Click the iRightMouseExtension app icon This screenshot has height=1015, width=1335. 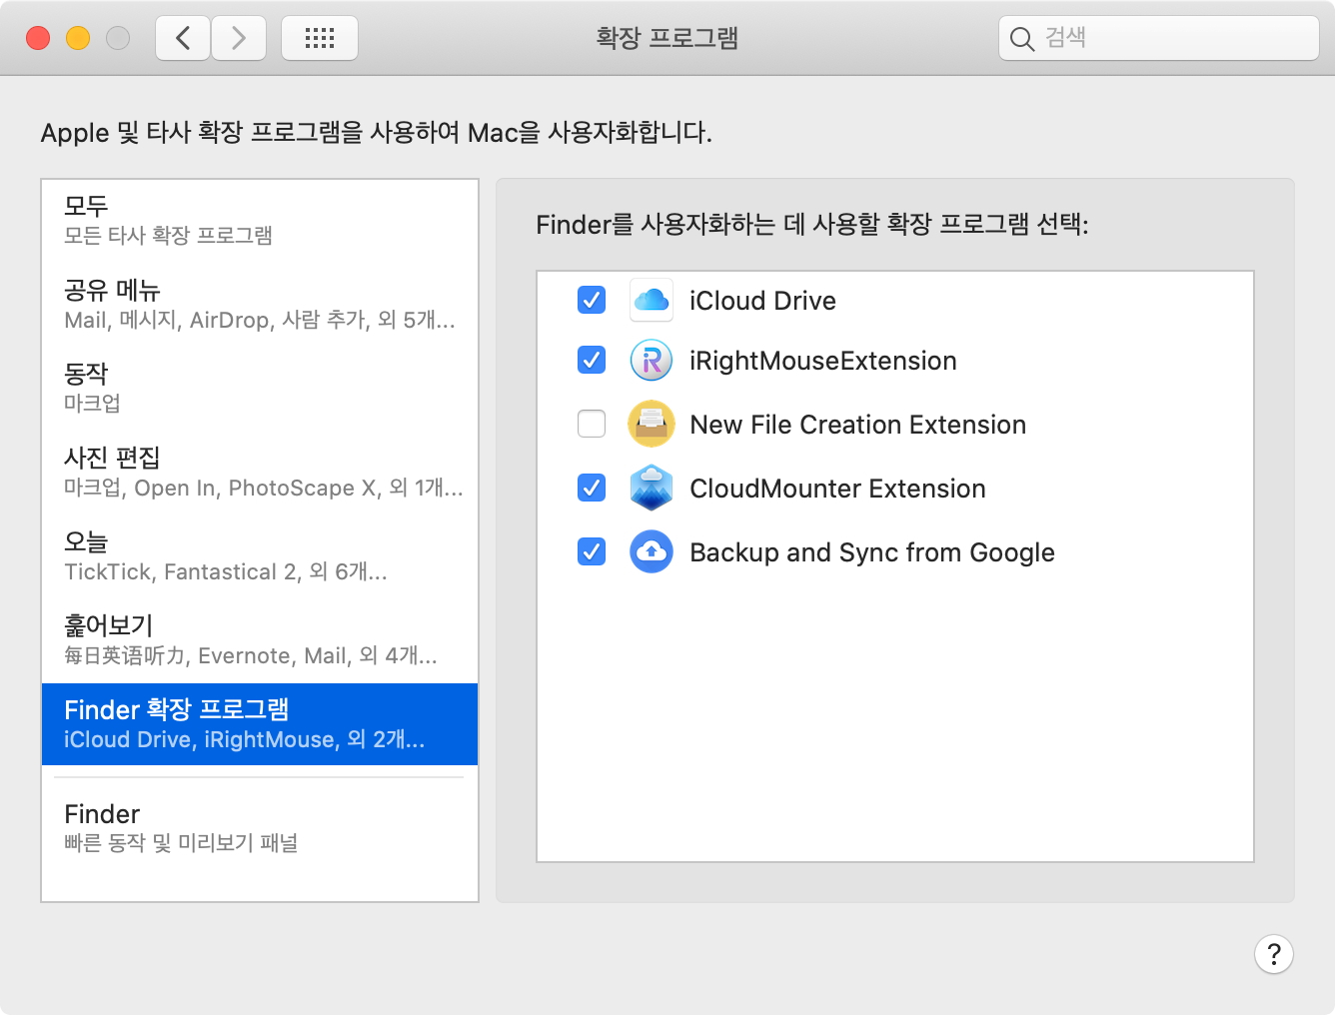point(652,361)
